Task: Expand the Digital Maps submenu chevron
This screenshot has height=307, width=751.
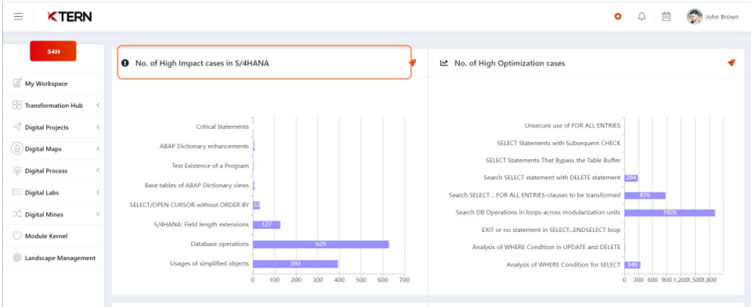Action: 98,149
